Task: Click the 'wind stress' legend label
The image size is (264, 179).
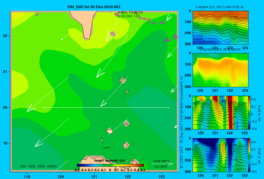Action: click(162, 161)
